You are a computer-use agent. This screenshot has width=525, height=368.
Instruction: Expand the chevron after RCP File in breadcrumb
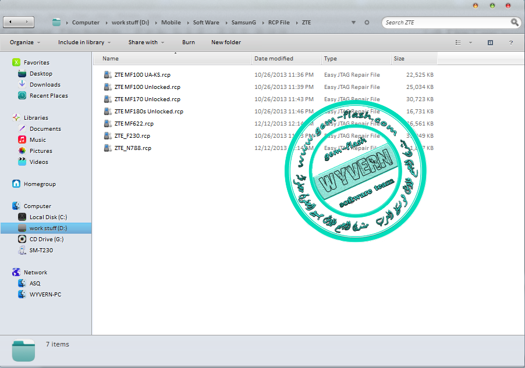(297, 23)
